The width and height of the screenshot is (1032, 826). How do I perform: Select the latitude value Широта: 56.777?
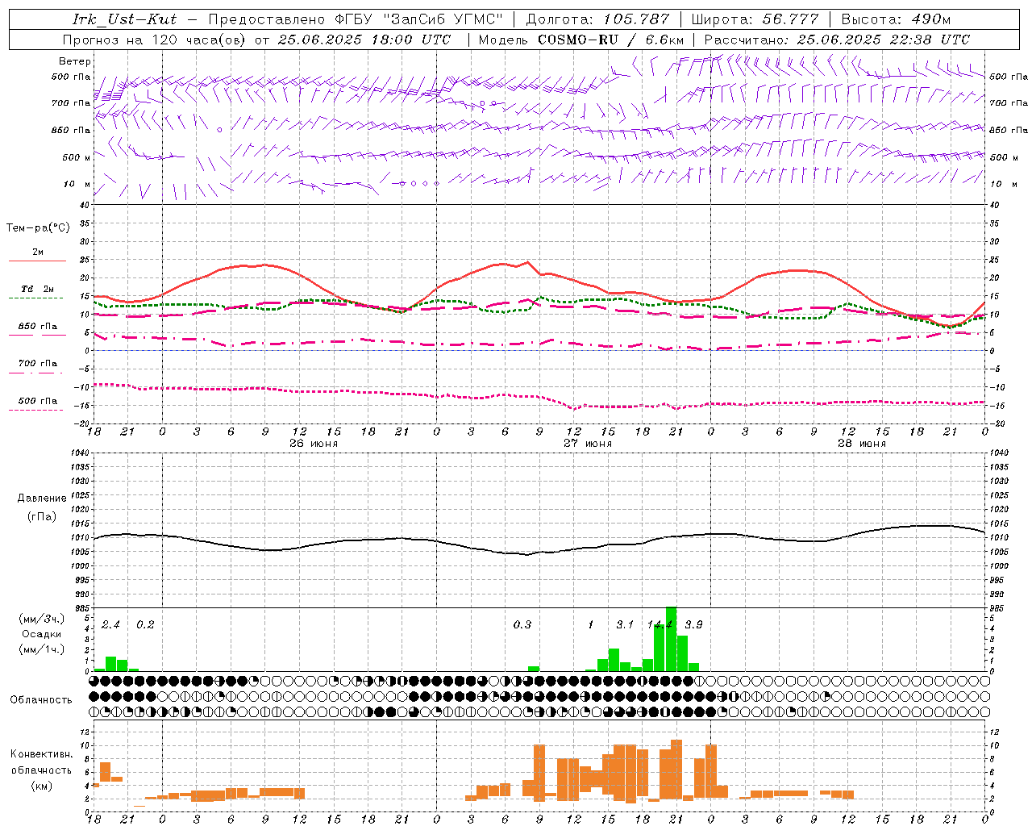coord(755,19)
